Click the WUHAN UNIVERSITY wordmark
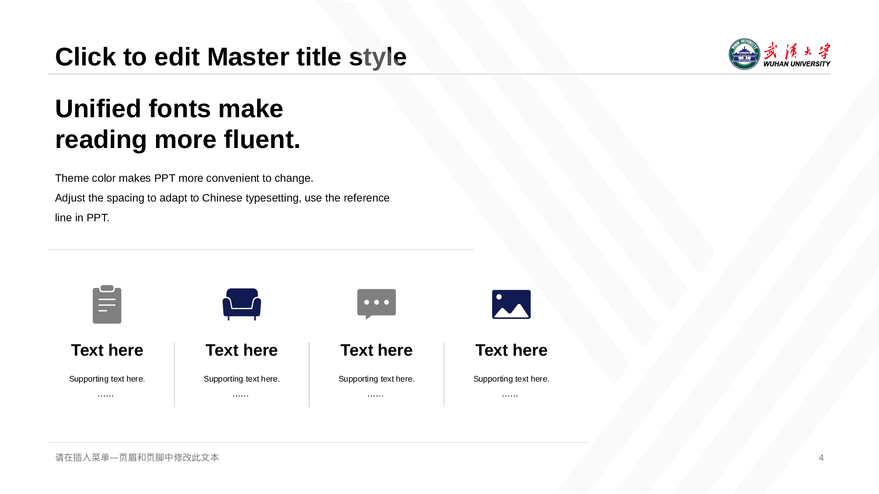Viewport: 879px width, 494px height. click(796, 64)
